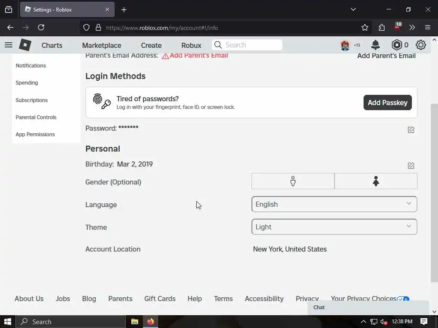Open the Charts menu item
The width and height of the screenshot is (438, 328).
(52, 45)
